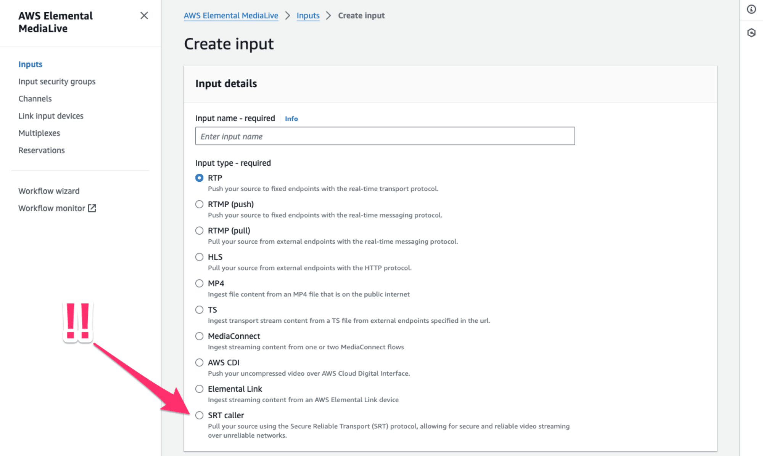Select the RTMP push input type option
The image size is (763, 456).
point(200,204)
